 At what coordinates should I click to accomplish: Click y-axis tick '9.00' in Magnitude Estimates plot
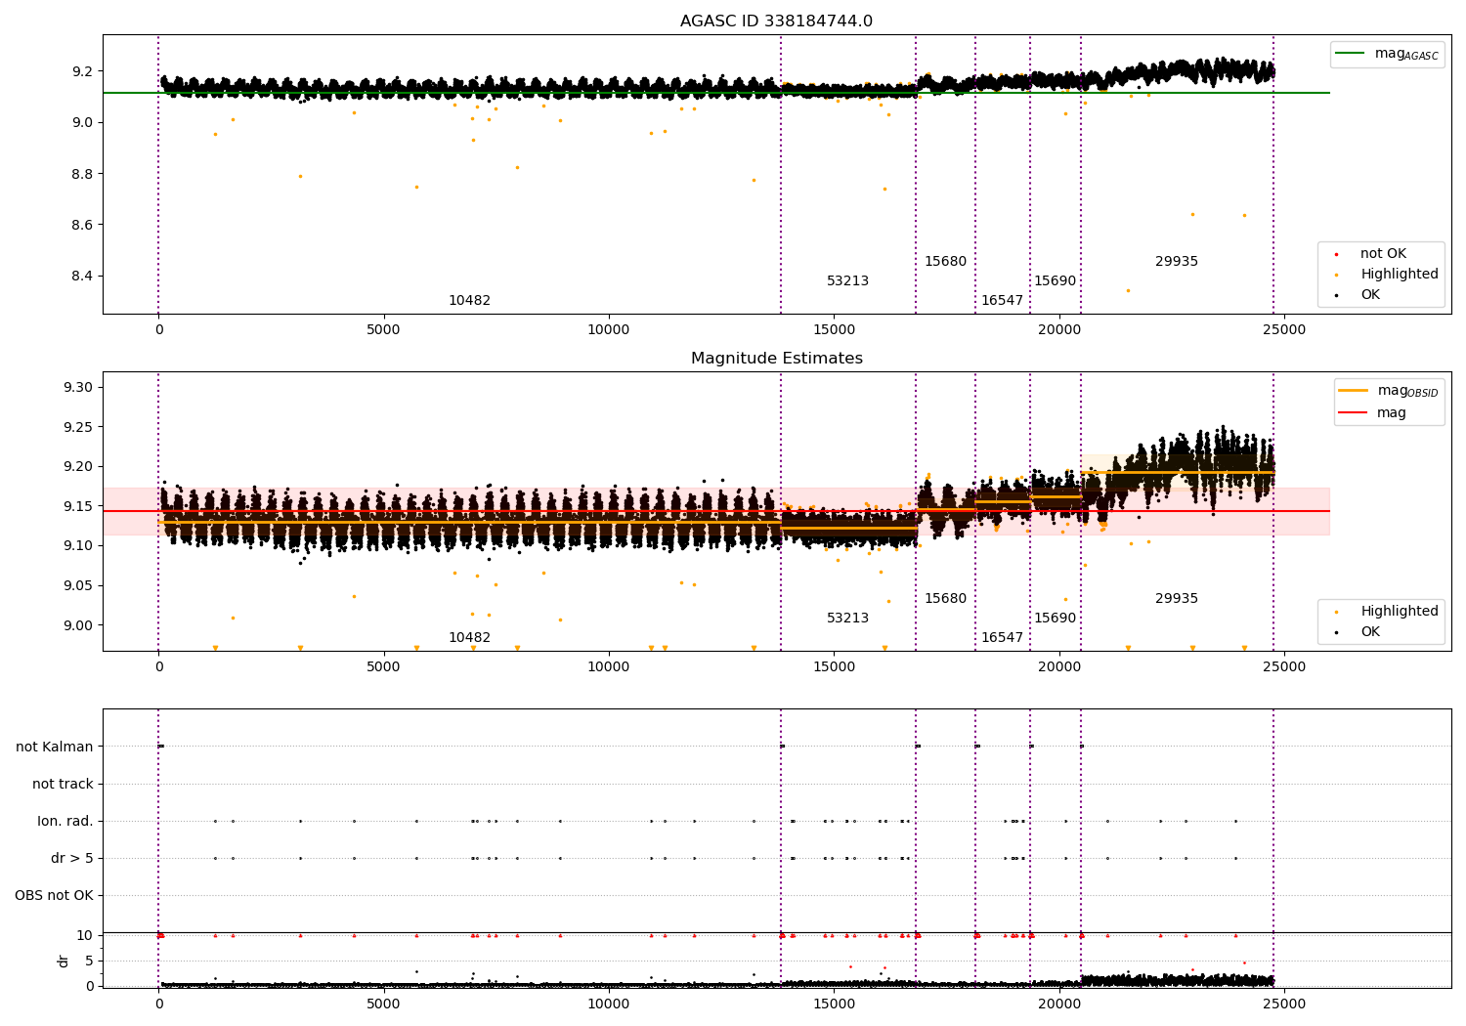point(77,626)
